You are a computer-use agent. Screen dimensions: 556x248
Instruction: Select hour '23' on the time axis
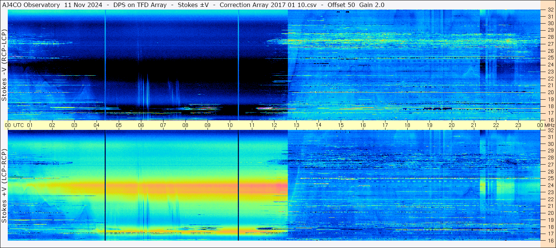518,125
